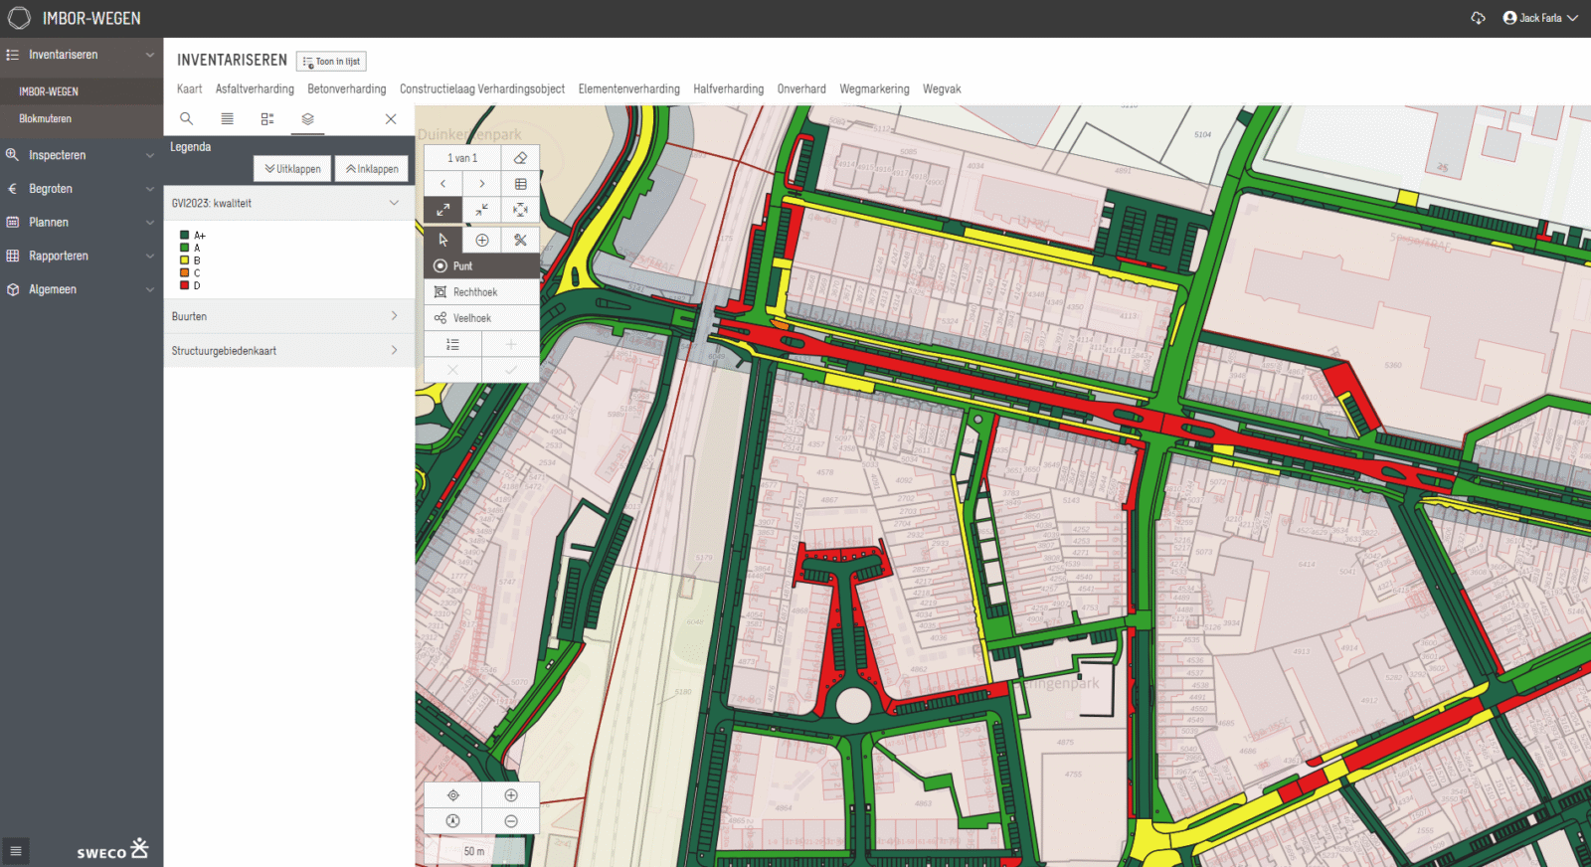Select the Punt selection mode
Image resolution: width=1591 pixels, height=867 pixels.
(x=482, y=266)
